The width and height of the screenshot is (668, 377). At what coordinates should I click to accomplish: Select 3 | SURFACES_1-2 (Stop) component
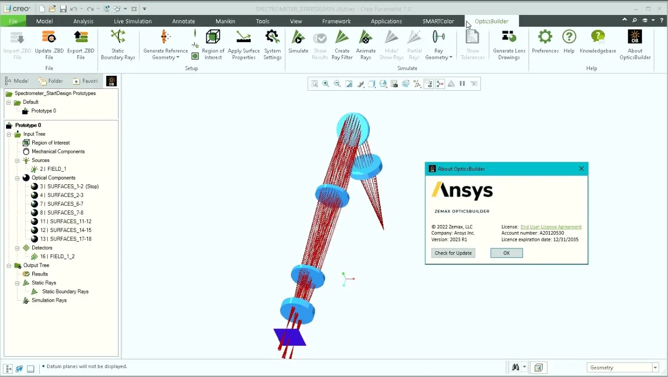(65, 187)
